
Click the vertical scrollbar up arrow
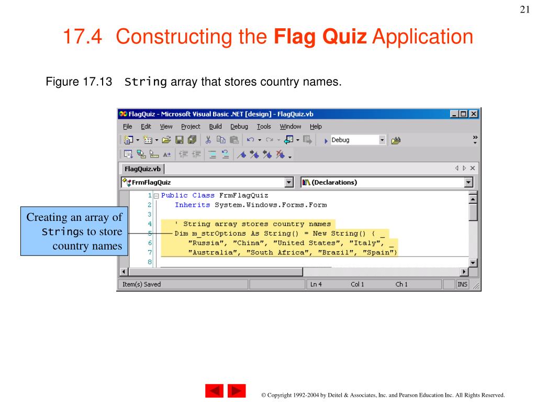point(473,199)
